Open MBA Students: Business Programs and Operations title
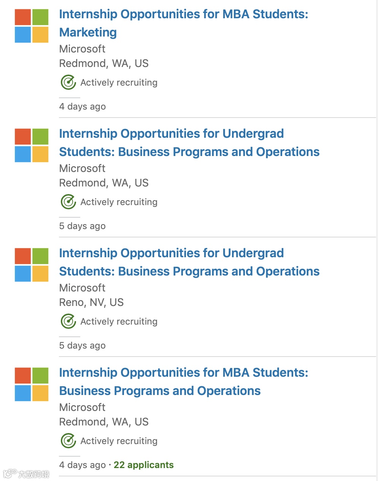This screenshot has width=378, height=481. pyautogui.click(x=183, y=382)
